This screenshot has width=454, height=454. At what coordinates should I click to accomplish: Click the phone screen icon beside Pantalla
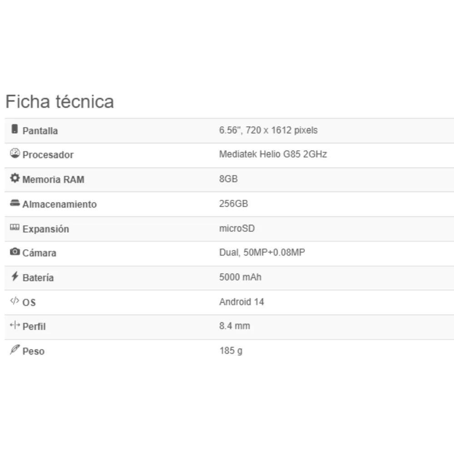pos(15,129)
